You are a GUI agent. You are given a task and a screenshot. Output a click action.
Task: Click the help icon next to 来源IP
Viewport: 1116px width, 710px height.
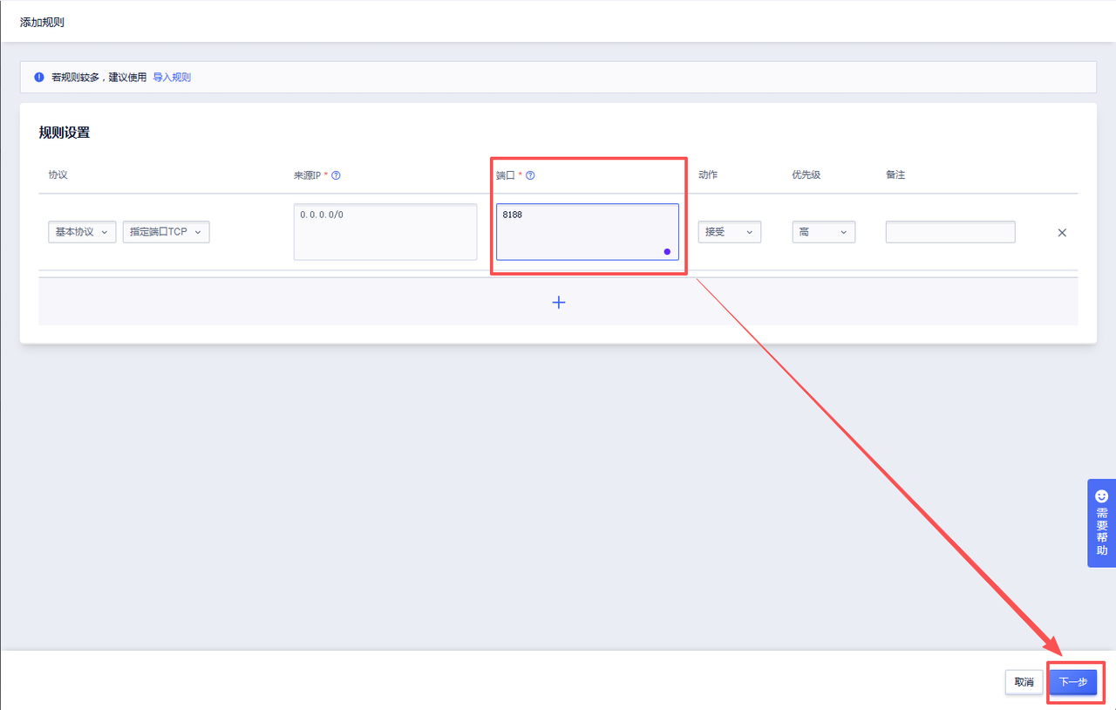337,175
